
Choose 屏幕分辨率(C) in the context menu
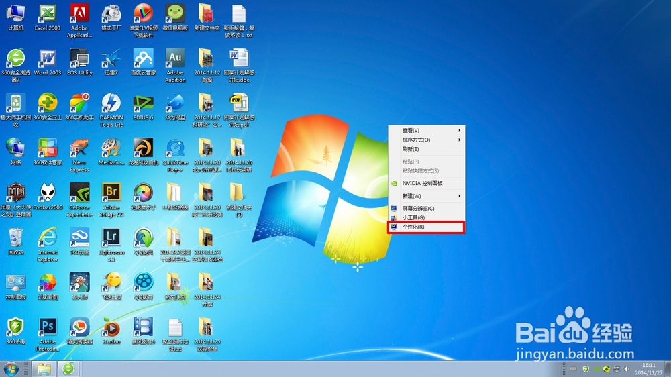tap(426, 209)
